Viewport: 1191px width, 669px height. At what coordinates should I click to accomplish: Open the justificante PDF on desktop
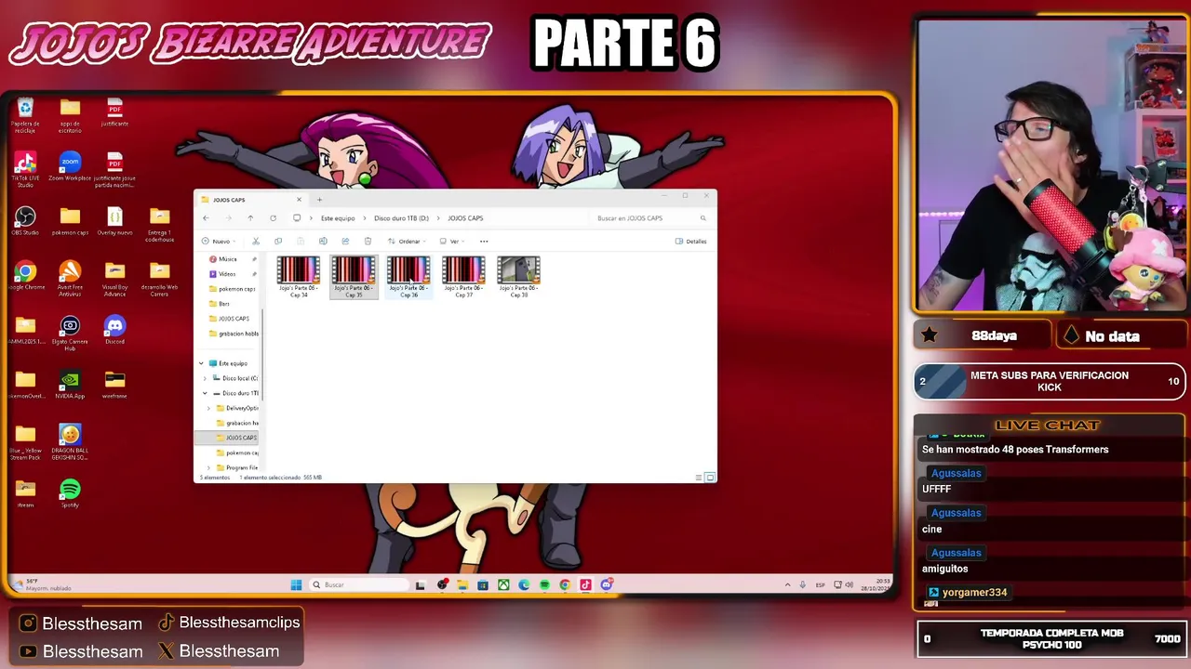point(114,112)
